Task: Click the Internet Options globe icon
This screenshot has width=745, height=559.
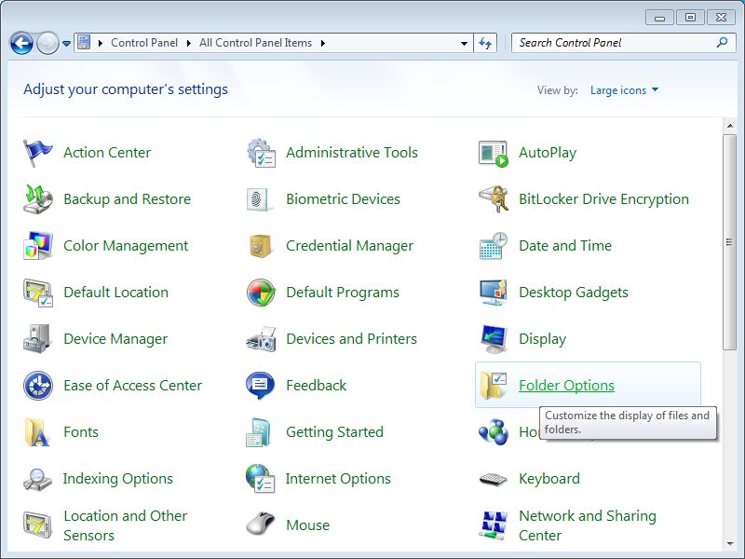Action: (260, 478)
